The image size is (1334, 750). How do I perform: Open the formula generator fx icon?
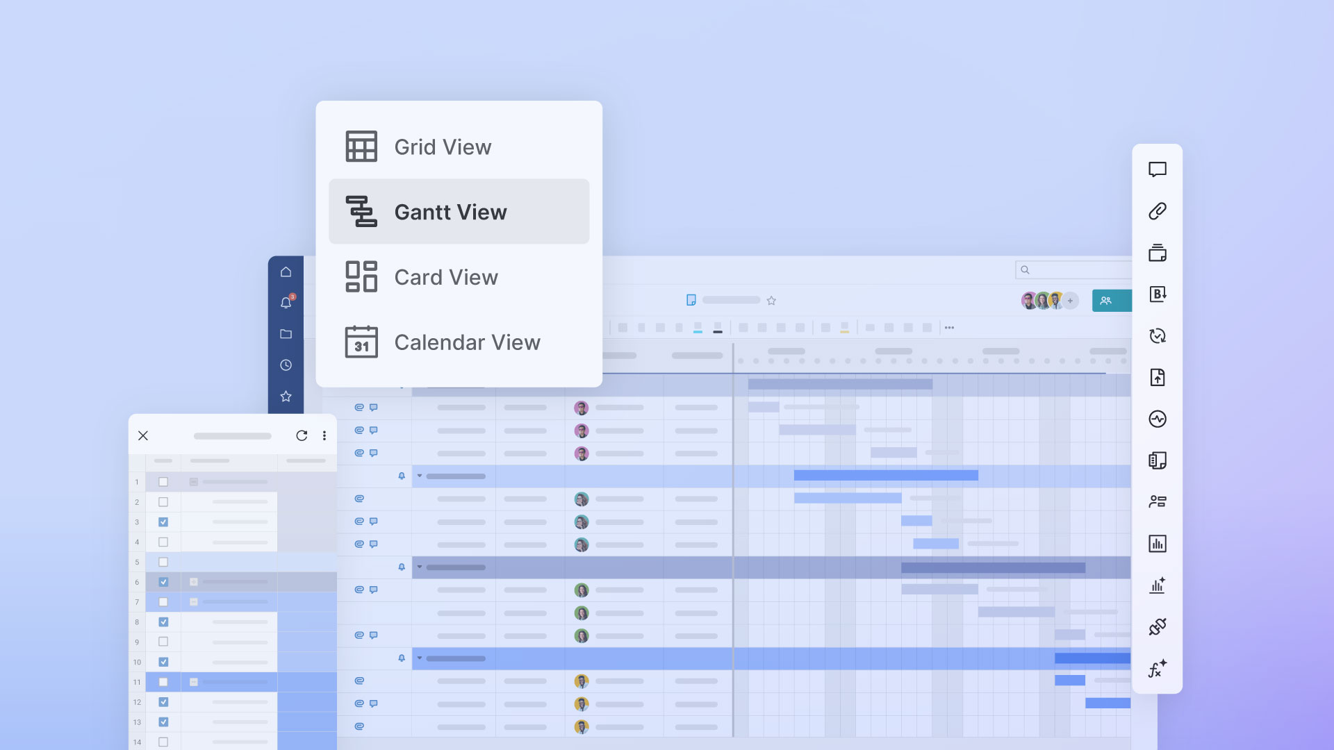click(1157, 669)
